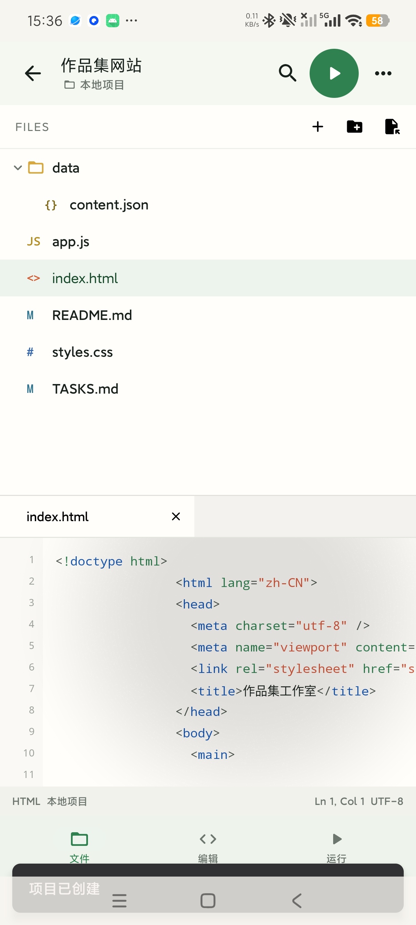Click the title tag on line 7
416x925 pixels.
click(283, 691)
